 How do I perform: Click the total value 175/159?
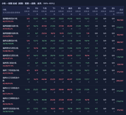[120, 72]
